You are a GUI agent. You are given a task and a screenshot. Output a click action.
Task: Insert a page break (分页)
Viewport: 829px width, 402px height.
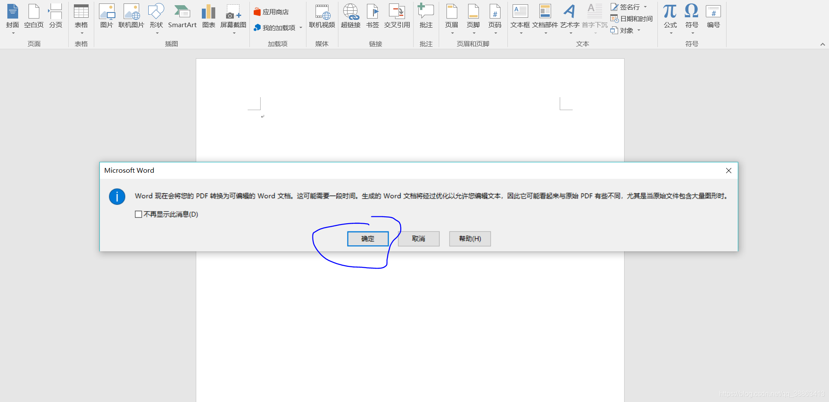click(55, 17)
